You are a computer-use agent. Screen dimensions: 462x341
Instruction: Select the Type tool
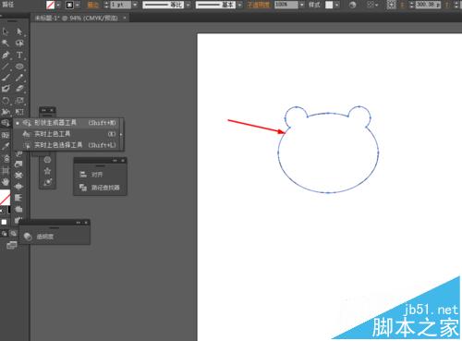pos(19,55)
